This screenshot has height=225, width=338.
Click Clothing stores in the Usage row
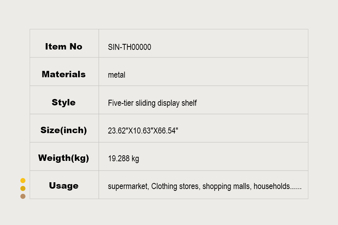click(x=175, y=186)
